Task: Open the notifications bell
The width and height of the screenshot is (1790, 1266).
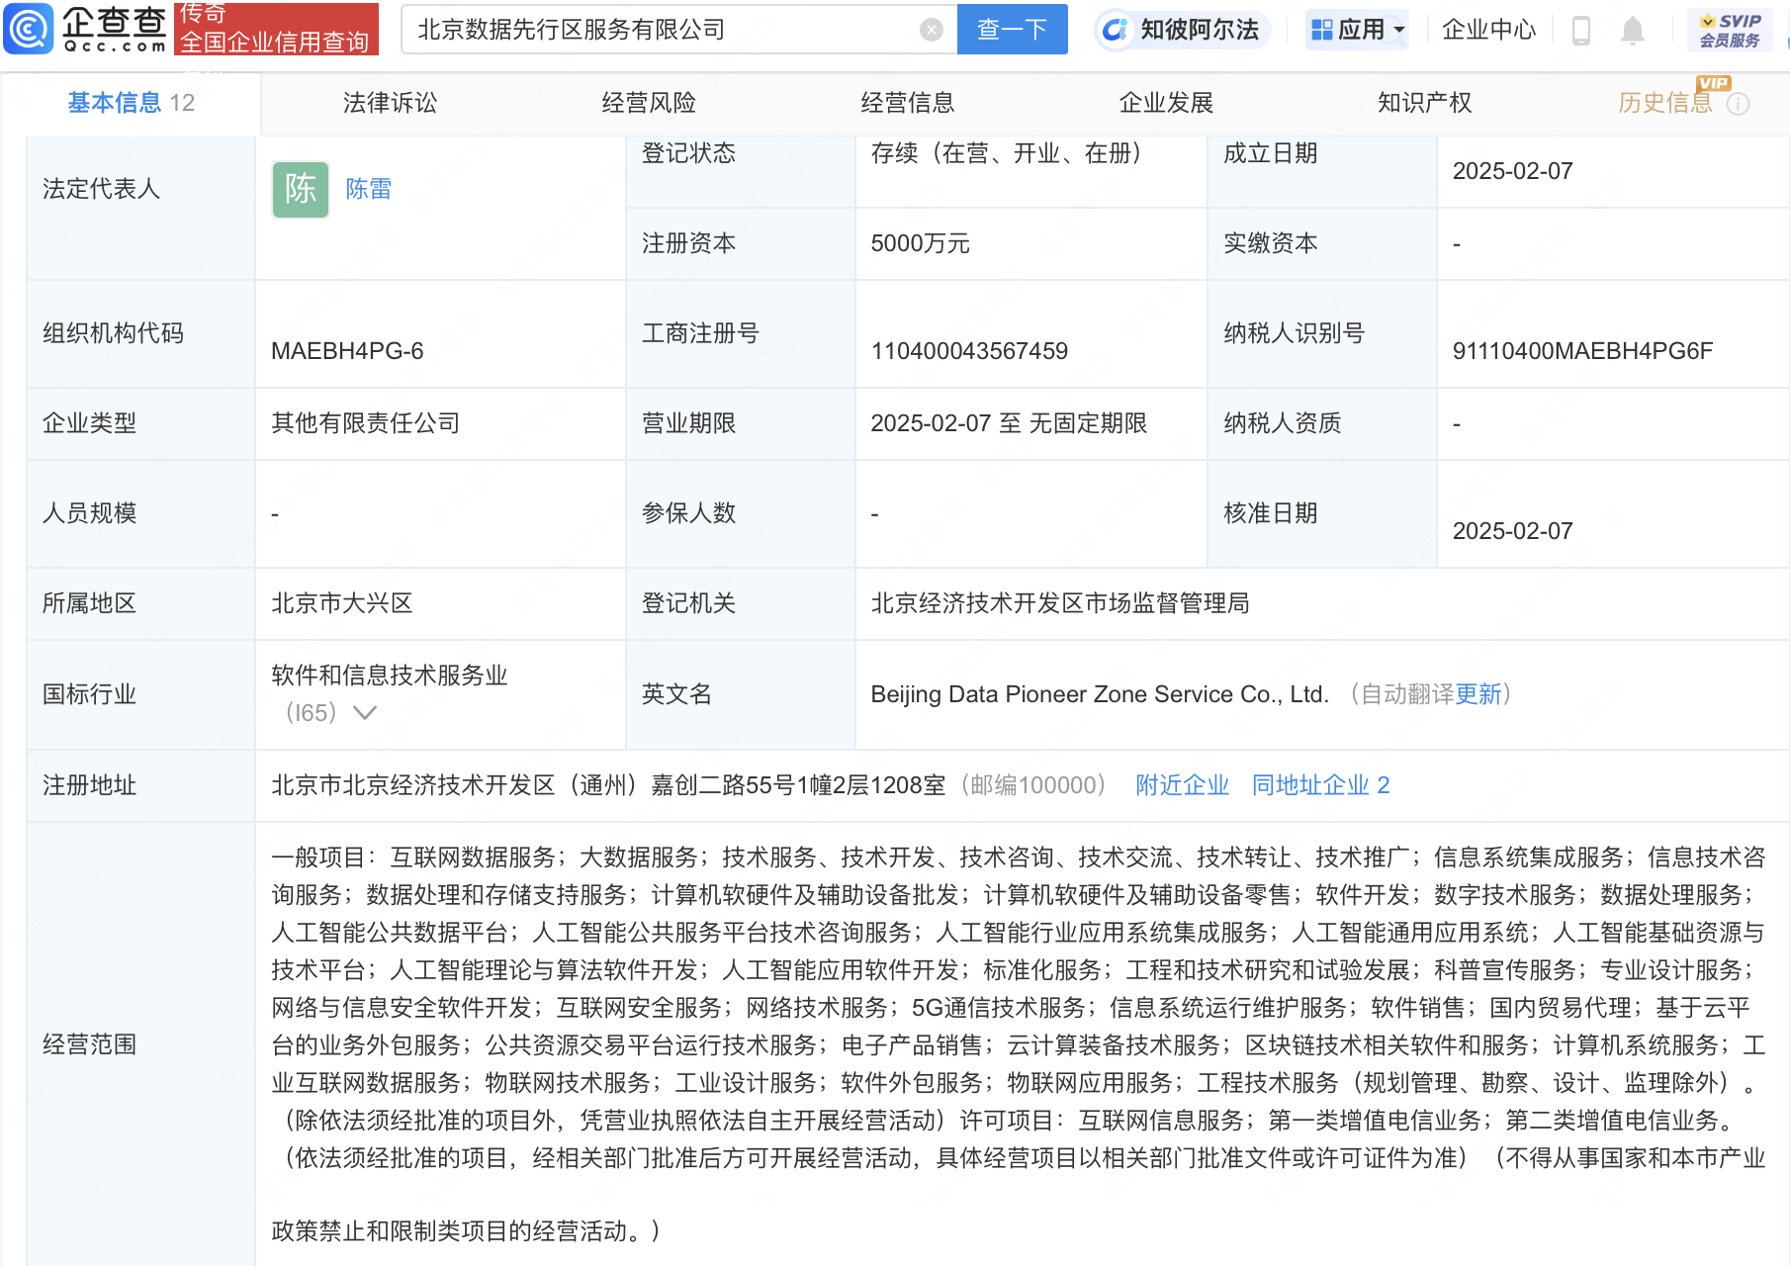Action: point(1633,31)
